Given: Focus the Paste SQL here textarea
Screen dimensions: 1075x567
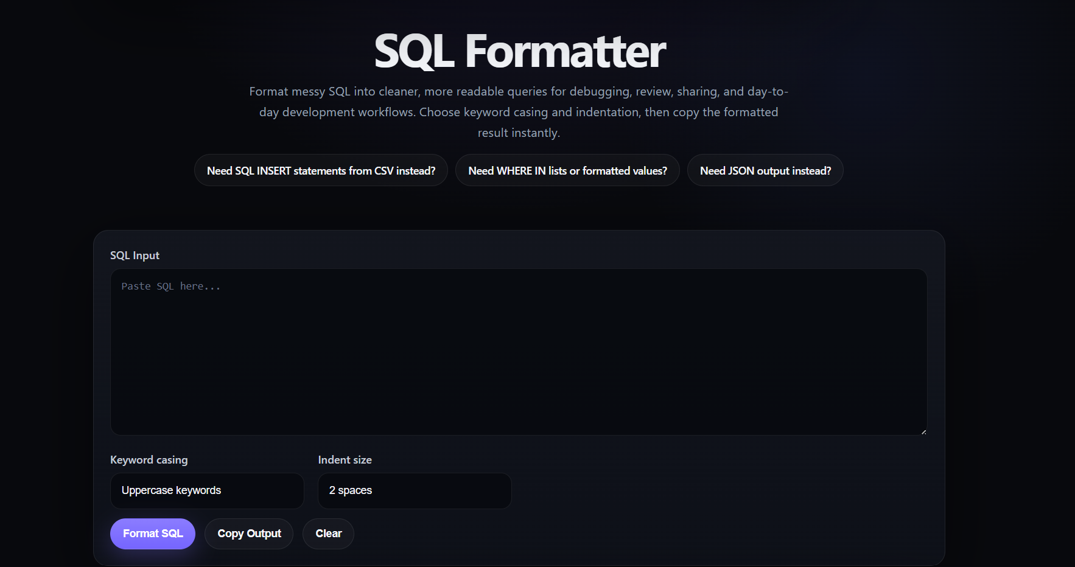Looking at the screenshot, I should pyautogui.click(x=519, y=352).
